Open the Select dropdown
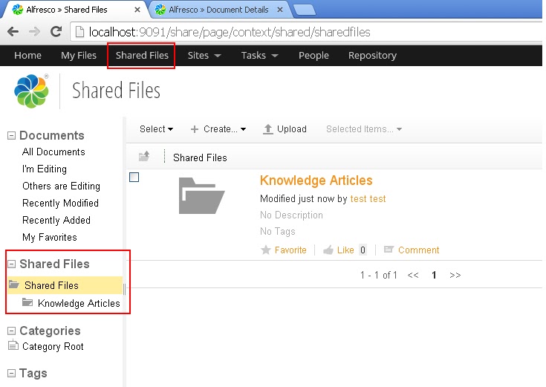 [156, 129]
